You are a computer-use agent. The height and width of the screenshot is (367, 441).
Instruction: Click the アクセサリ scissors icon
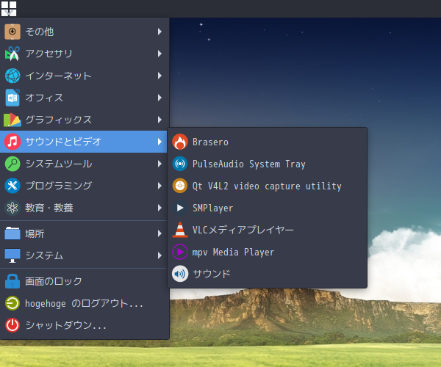[12, 54]
